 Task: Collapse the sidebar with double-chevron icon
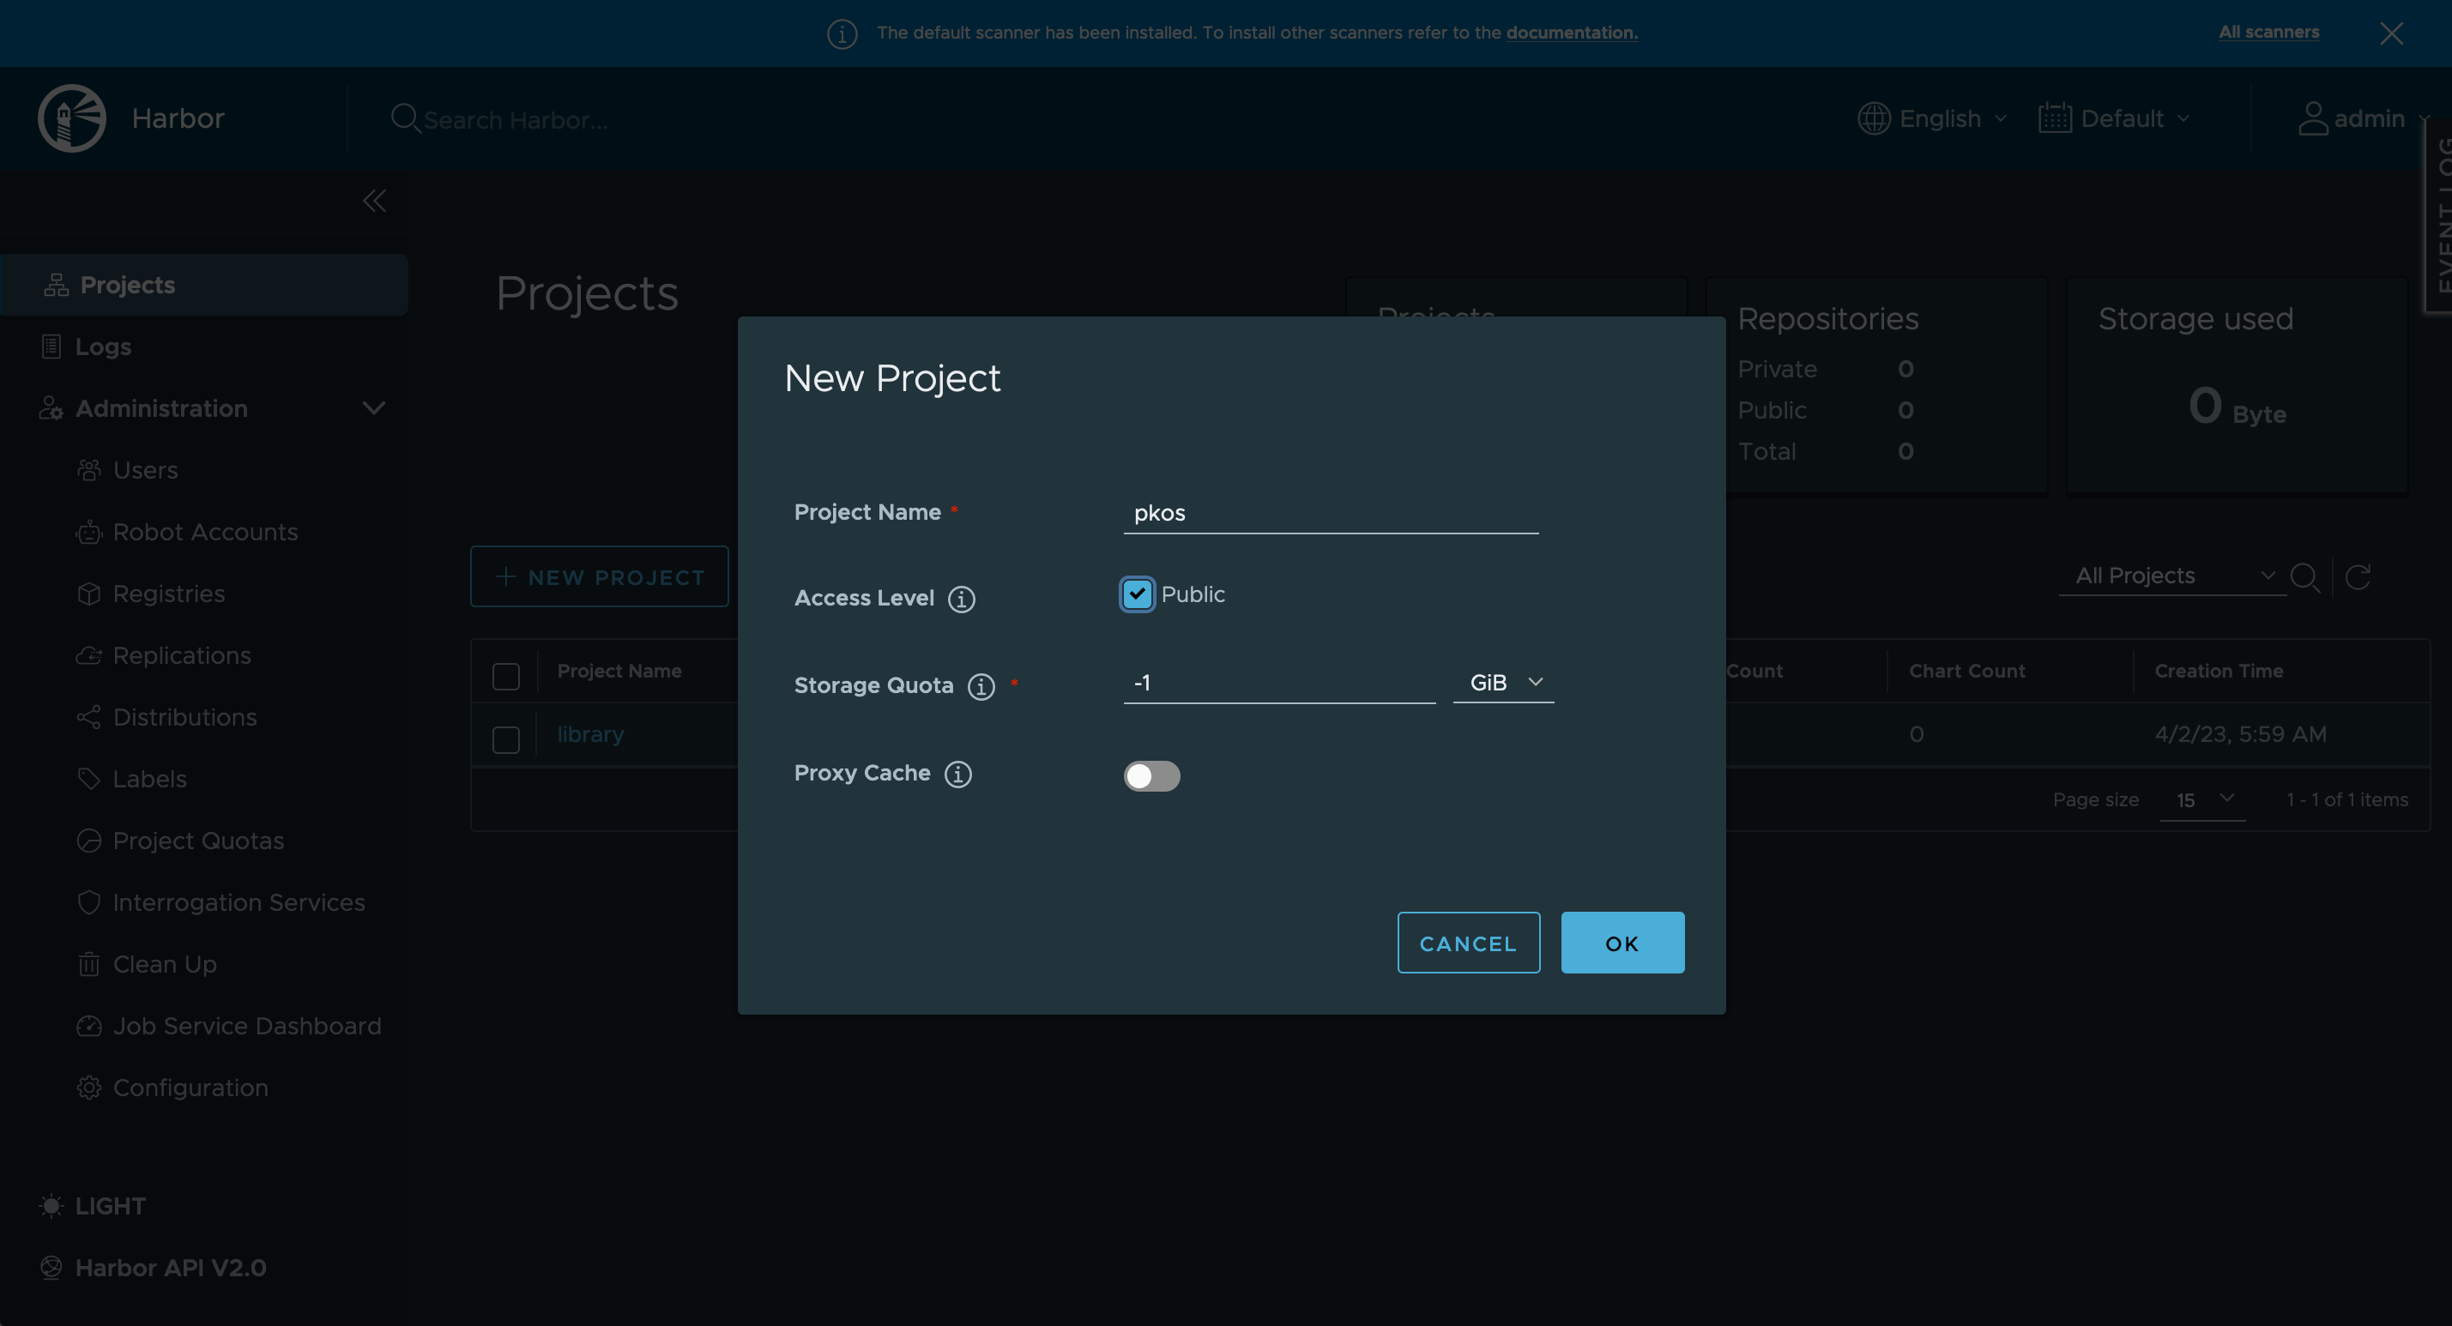click(374, 201)
